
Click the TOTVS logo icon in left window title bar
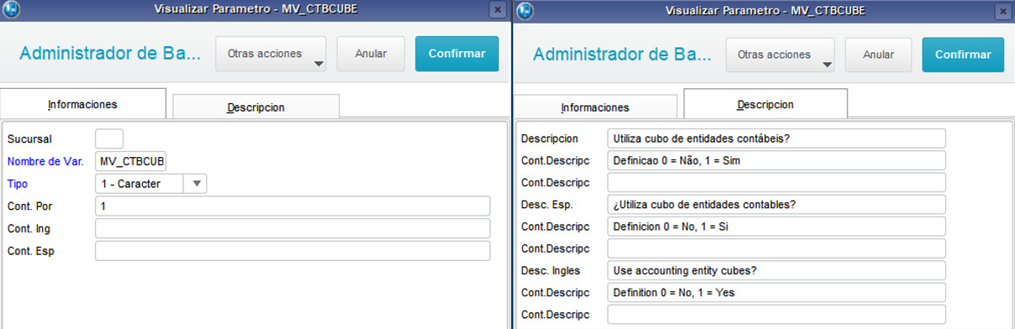(x=12, y=11)
